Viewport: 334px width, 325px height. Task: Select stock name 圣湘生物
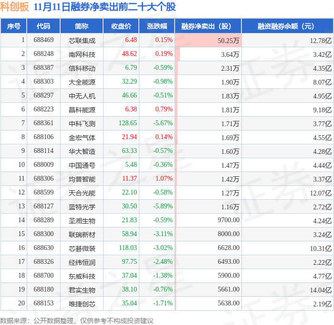(82, 221)
